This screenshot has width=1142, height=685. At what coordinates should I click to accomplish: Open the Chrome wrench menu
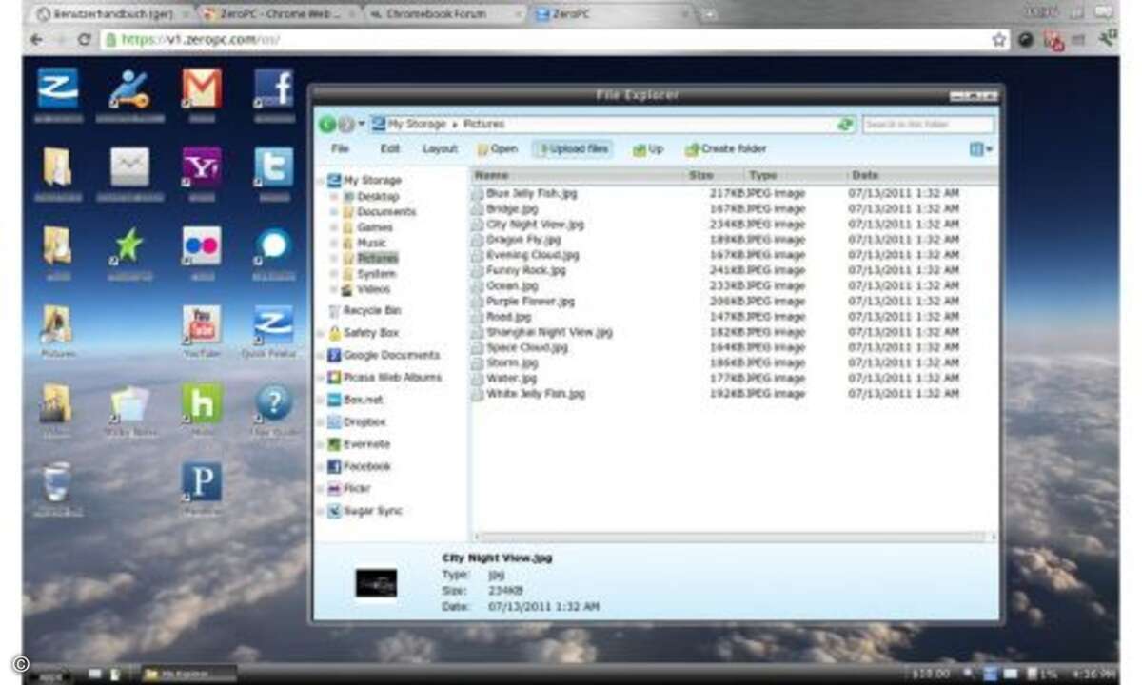[x=1107, y=40]
